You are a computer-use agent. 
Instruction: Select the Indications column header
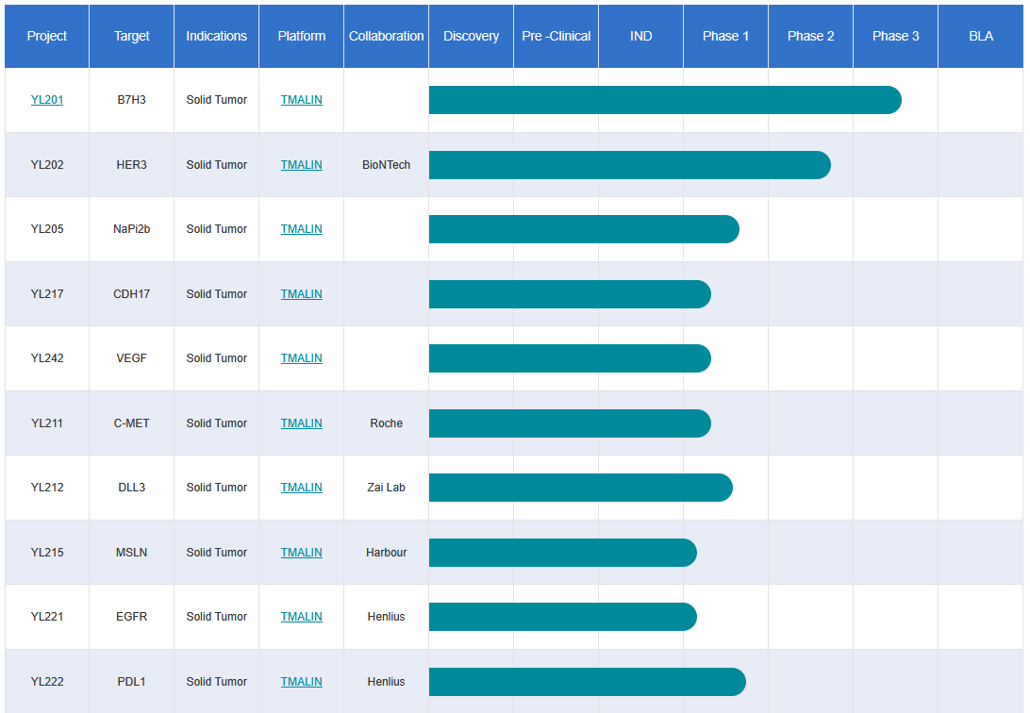[215, 36]
